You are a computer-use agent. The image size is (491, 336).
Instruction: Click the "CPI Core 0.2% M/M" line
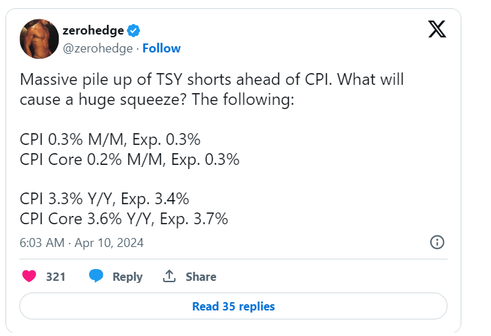click(x=130, y=159)
